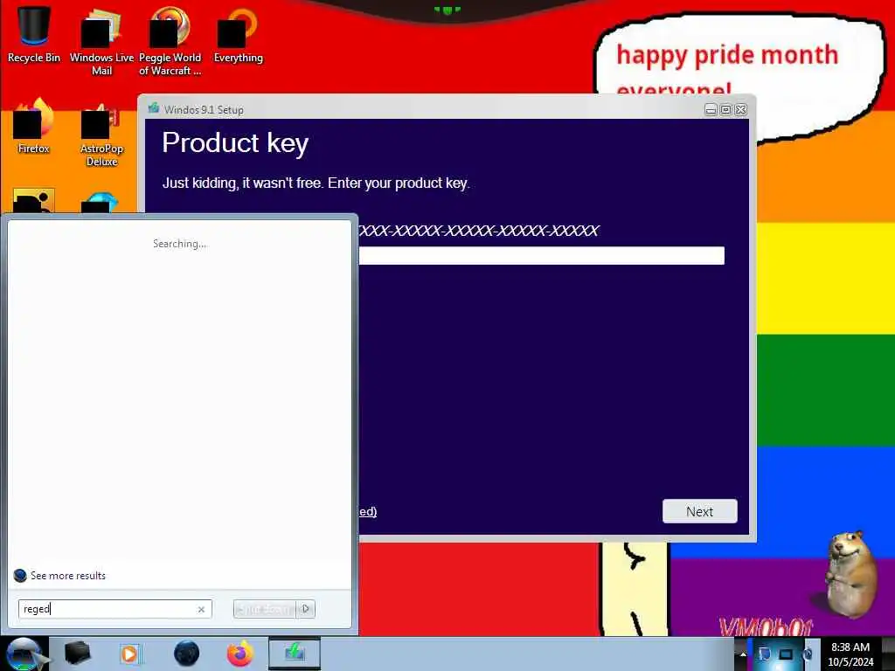The height and width of the screenshot is (671, 895).
Task: Open the AstroPop Deluxe desktop shortcut
Action: pos(101,134)
